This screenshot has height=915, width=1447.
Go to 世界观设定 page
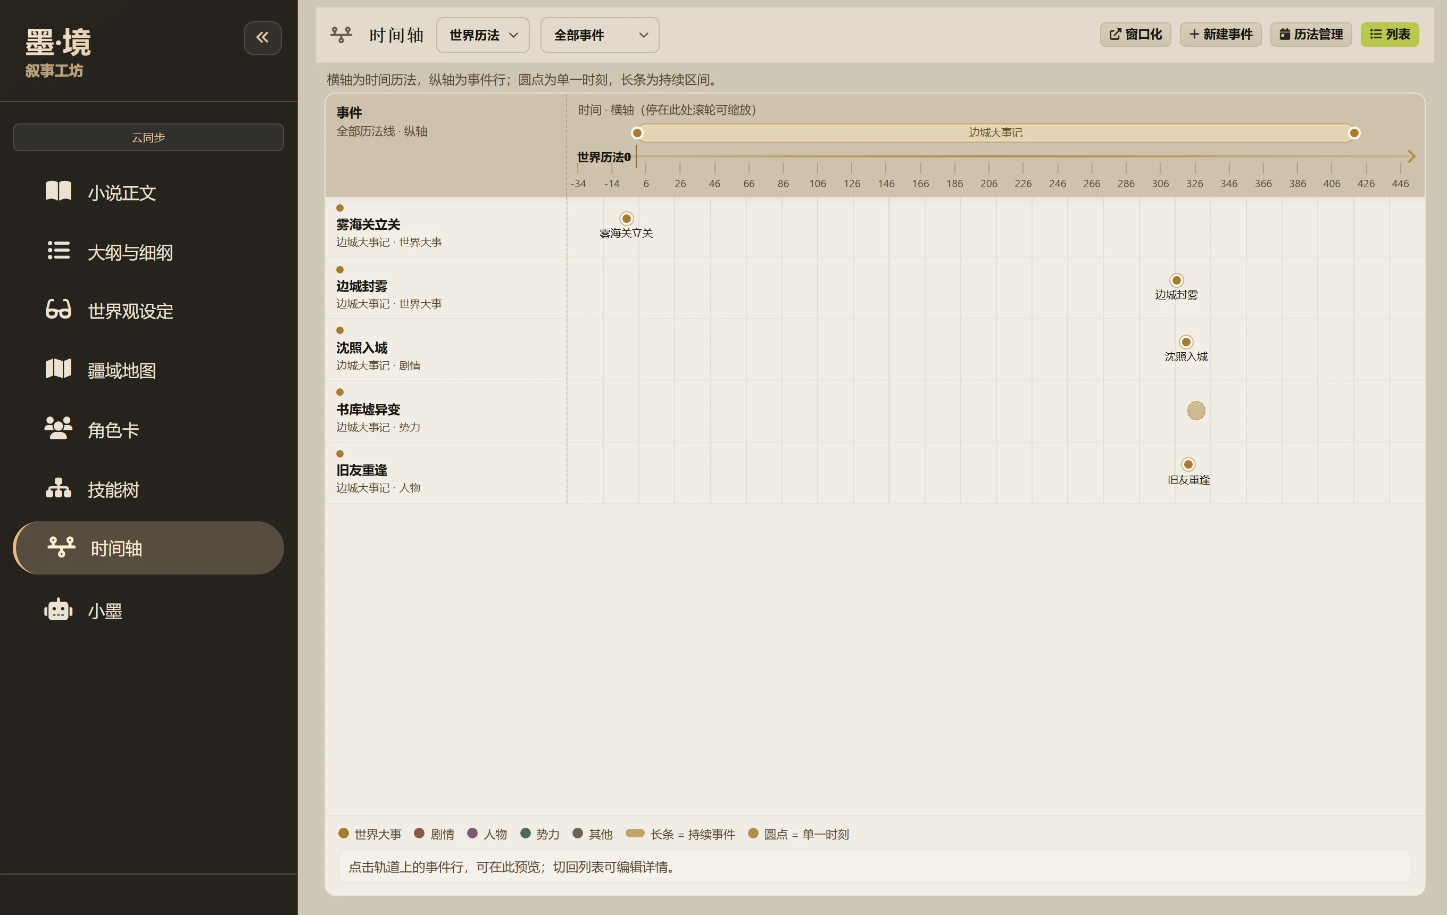click(x=148, y=311)
